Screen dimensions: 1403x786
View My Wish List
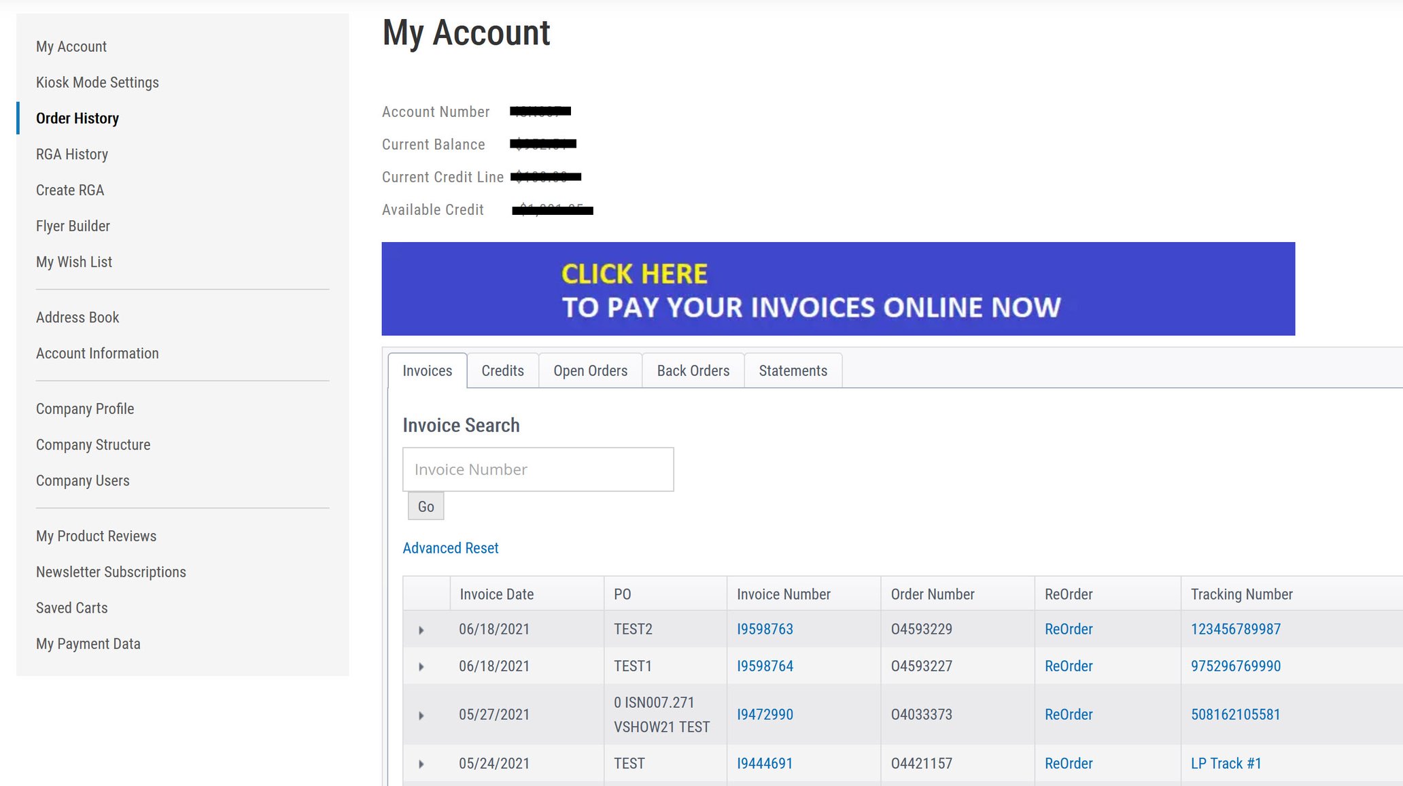coord(74,262)
